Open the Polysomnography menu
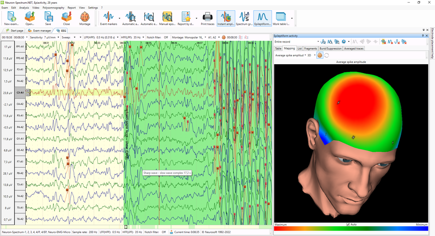This screenshot has width=435, height=236. pos(54,8)
